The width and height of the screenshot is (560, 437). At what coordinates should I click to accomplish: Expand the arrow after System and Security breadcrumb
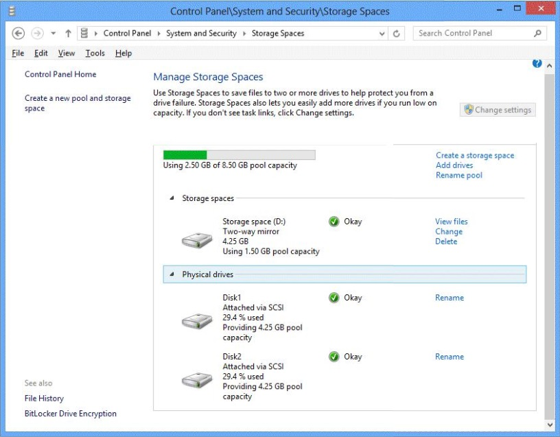tap(244, 34)
